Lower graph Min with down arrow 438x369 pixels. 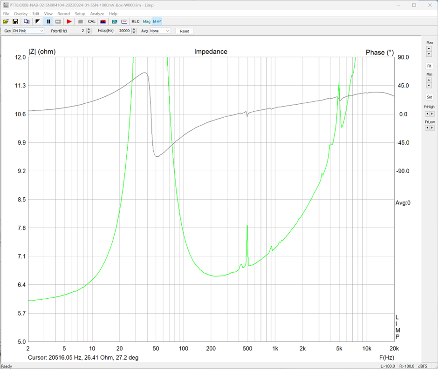point(429,85)
